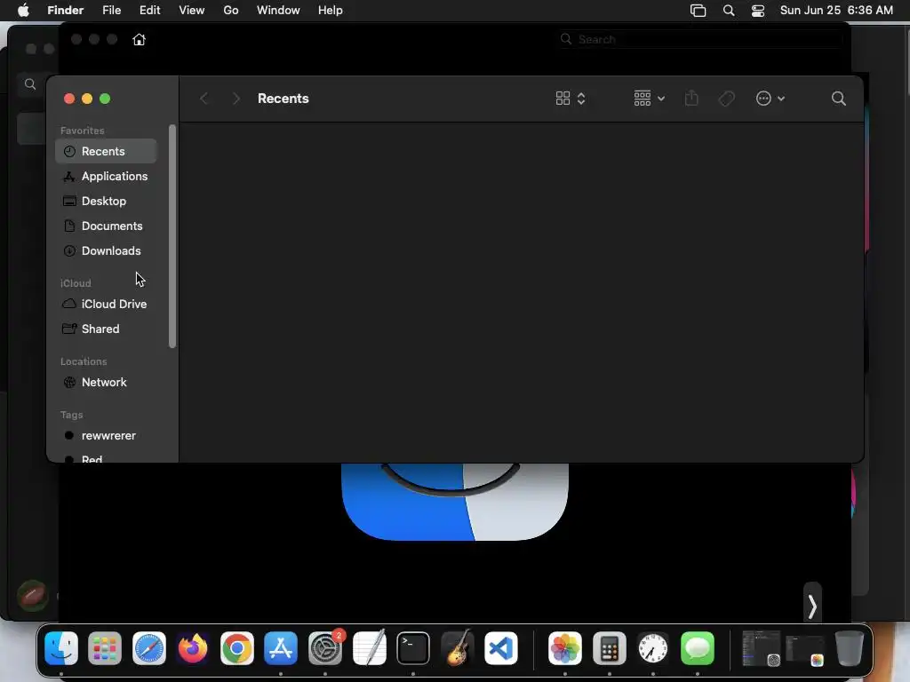The image size is (910, 682).
Task: Open System Settings from the Dock
Action: (x=325, y=648)
